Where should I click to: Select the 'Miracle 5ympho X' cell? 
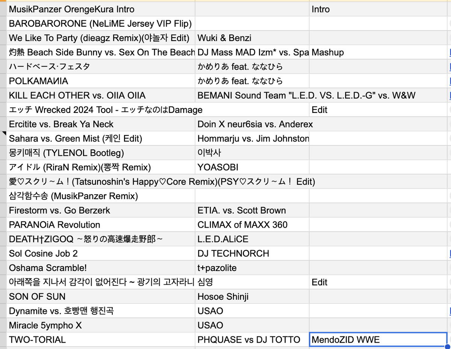[x=101, y=325]
